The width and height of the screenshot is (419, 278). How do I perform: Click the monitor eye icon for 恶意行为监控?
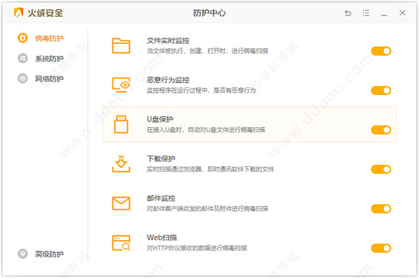point(121,85)
